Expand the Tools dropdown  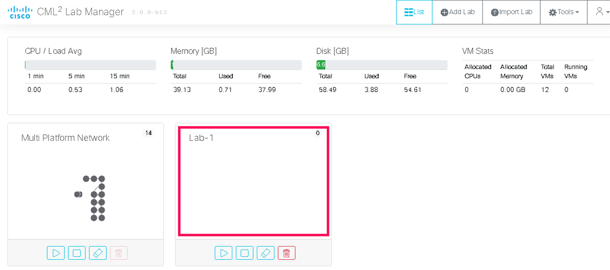pos(564,12)
